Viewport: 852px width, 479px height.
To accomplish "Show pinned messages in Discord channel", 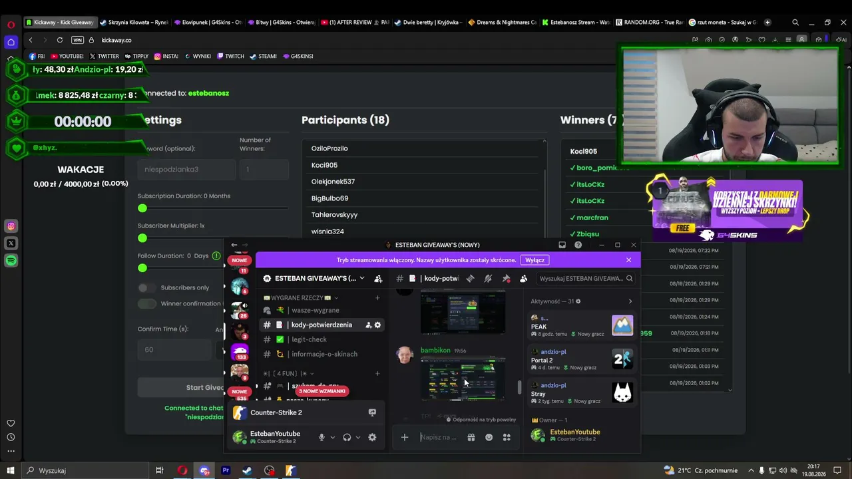I will pyautogui.click(x=506, y=278).
